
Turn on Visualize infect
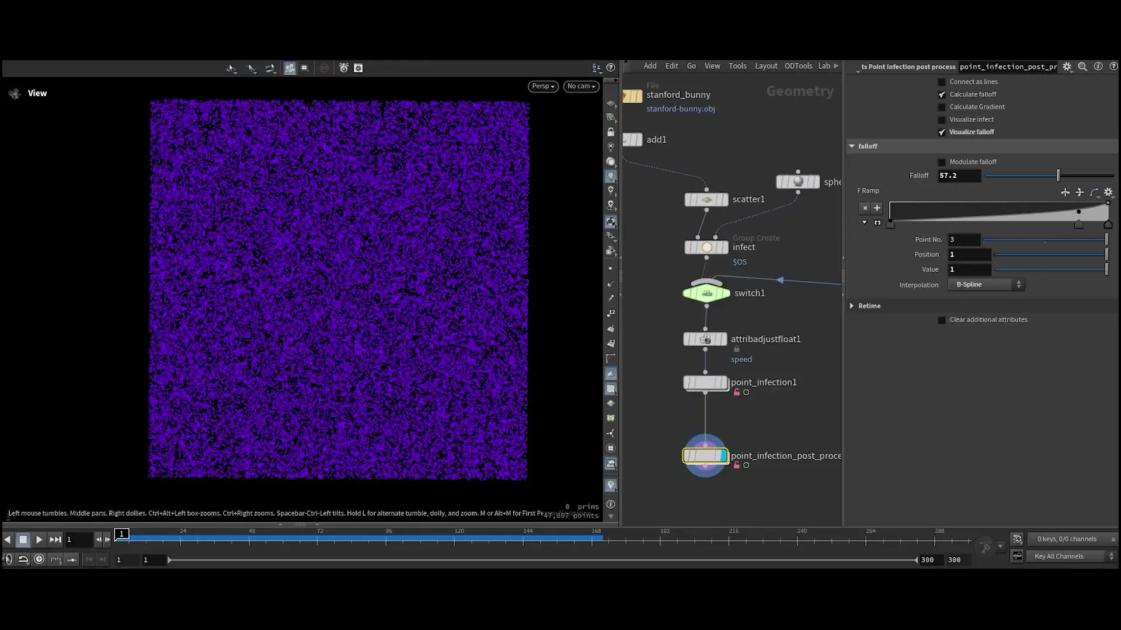[942, 119]
